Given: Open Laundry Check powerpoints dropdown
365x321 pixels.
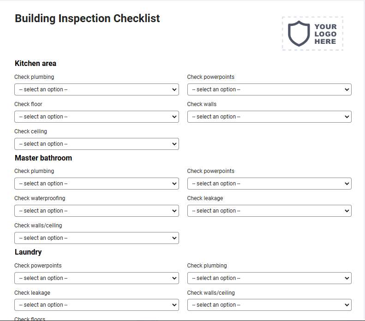Looking at the screenshot, I should (96, 278).
